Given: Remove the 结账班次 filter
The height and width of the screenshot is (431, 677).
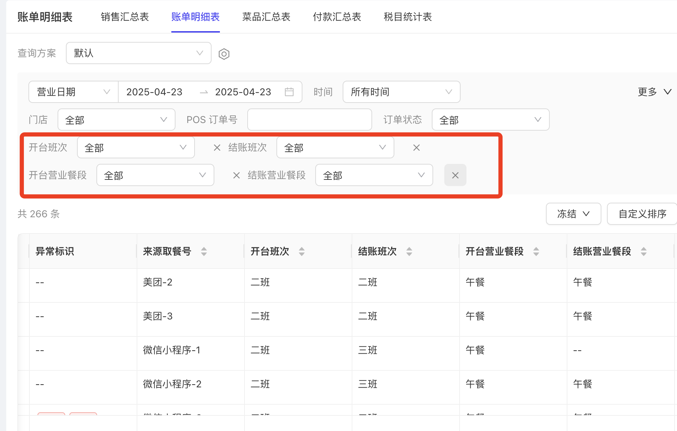Looking at the screenshot, I should [x=417, y=148].
